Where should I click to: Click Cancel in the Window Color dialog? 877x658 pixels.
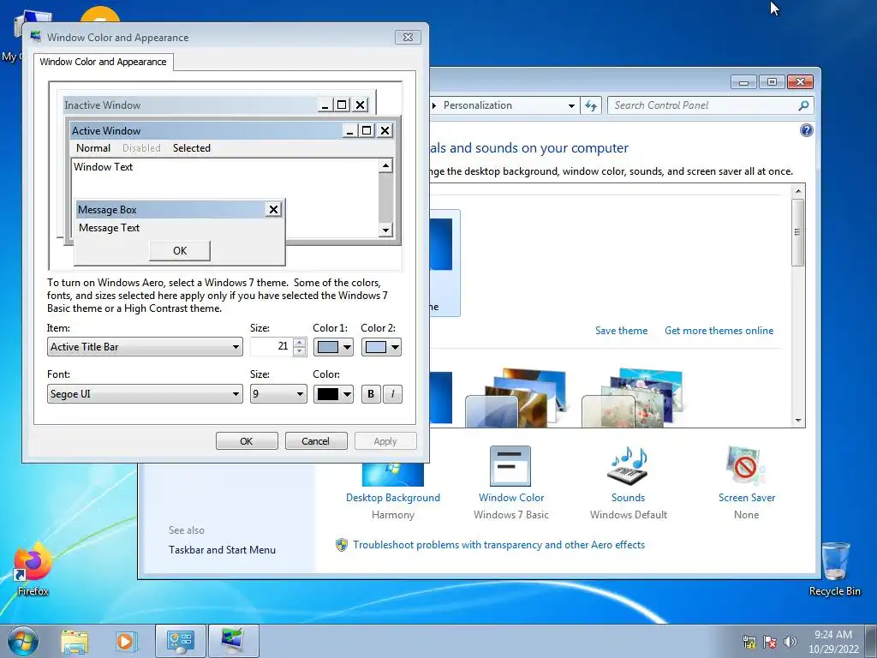pyautogui.click(x=316, y=441)
